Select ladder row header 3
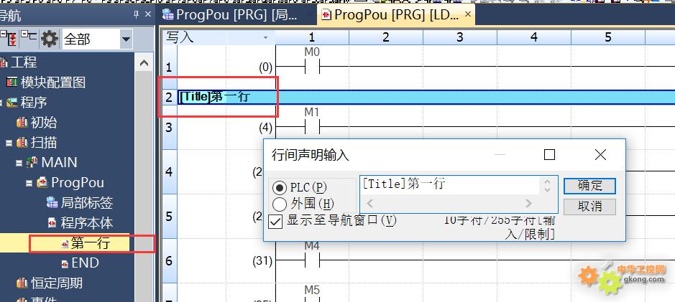Screen dimensions: 675x302 [169, 128]
